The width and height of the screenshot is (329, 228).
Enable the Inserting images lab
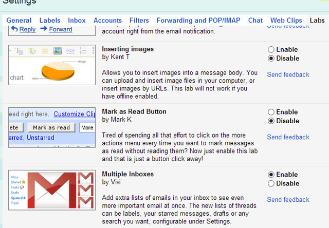[271, 50]
